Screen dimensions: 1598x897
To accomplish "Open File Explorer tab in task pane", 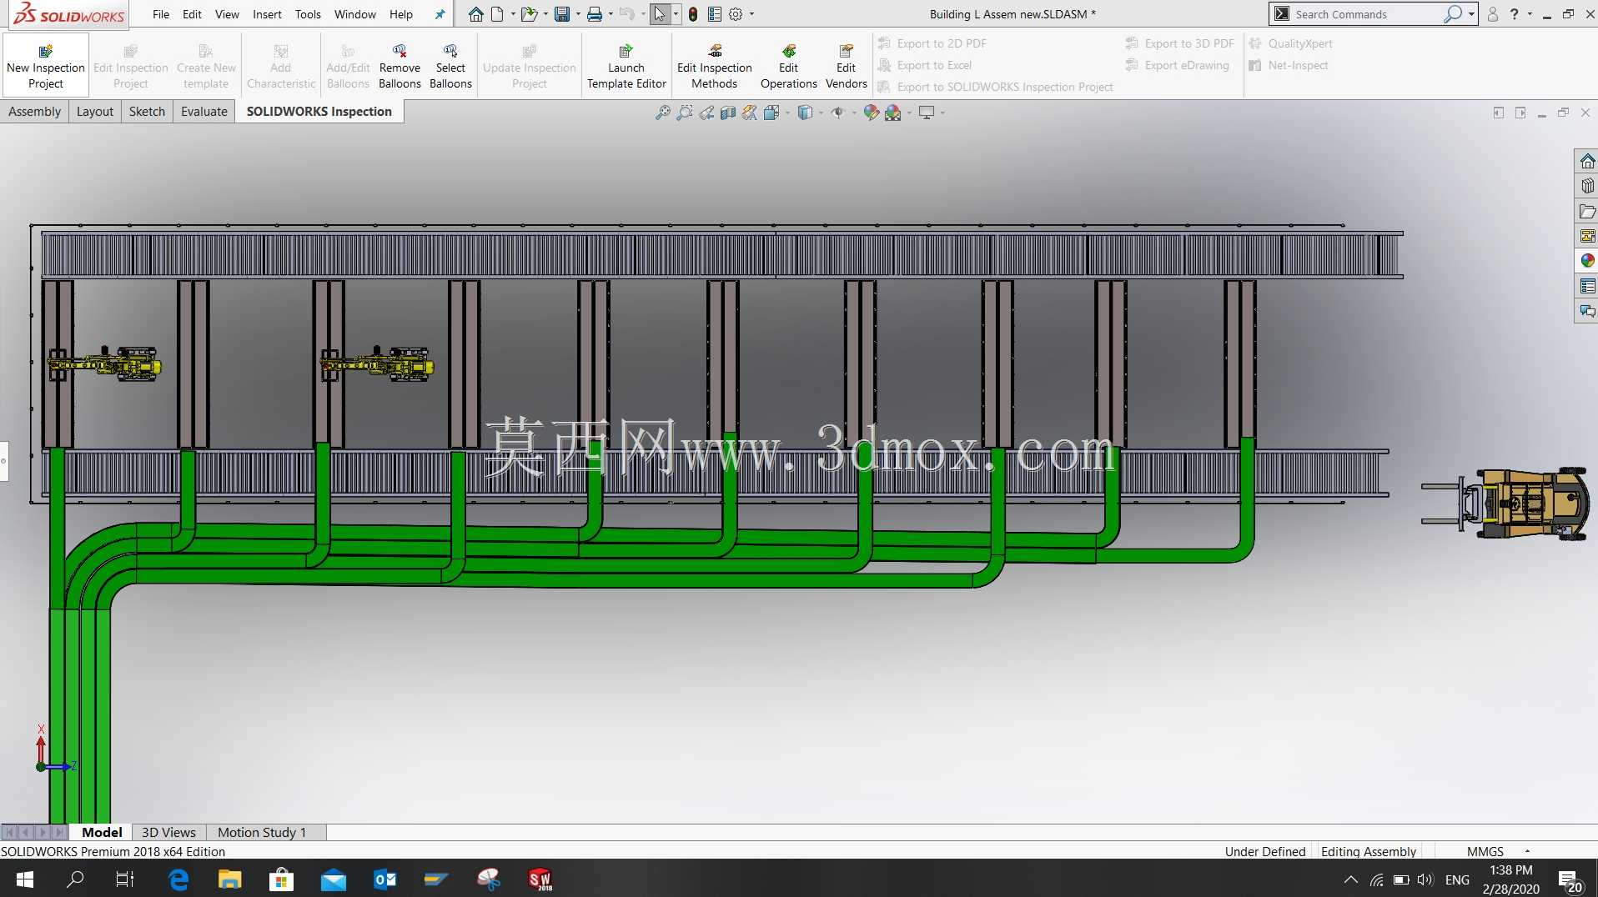I will click(x=1587, y=211).
